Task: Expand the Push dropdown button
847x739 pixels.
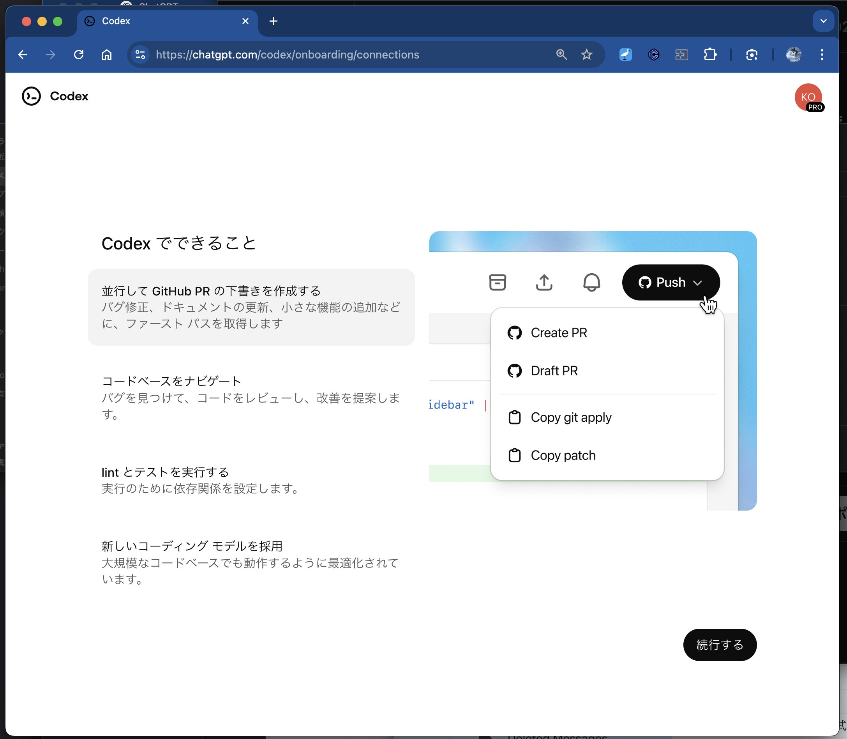Action: 671,283
